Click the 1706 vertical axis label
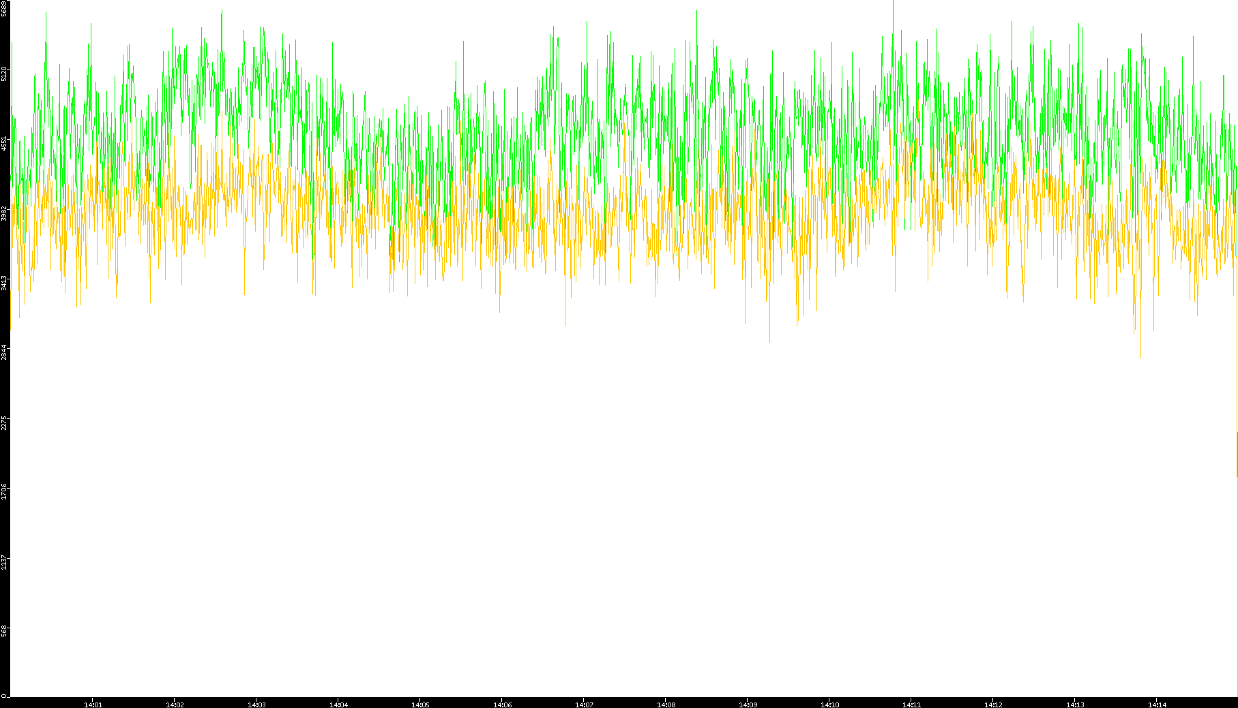This screenshot has width=1238, height=708. point(4,492)
